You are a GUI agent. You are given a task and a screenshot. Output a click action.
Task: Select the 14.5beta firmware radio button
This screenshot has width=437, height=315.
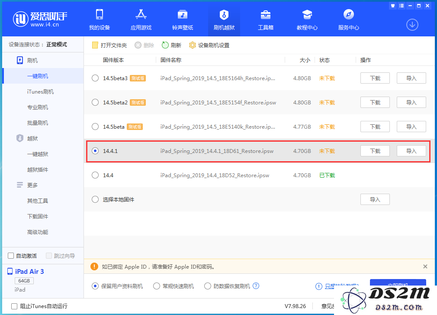click(x=95, y=127)
